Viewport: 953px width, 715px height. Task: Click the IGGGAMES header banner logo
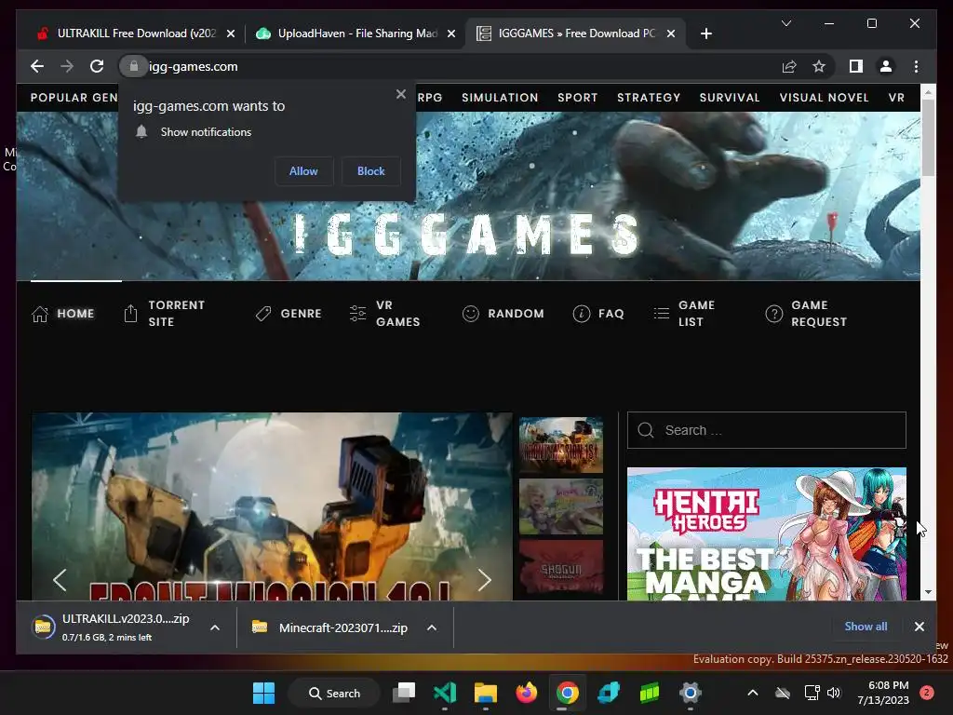click(x=467, y=234)
